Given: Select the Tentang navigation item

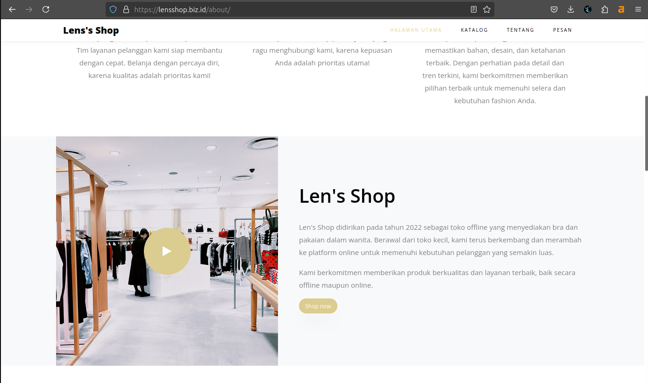Looking at the screenshot, I should (x=520, y=30).
